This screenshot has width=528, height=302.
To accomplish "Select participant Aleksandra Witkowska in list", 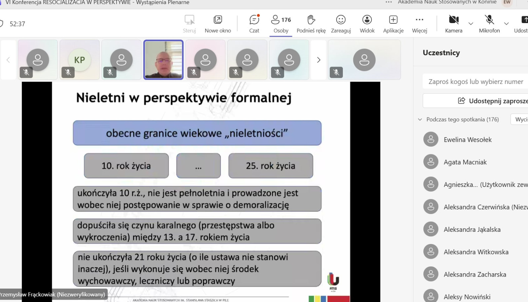I will (476, 252).
